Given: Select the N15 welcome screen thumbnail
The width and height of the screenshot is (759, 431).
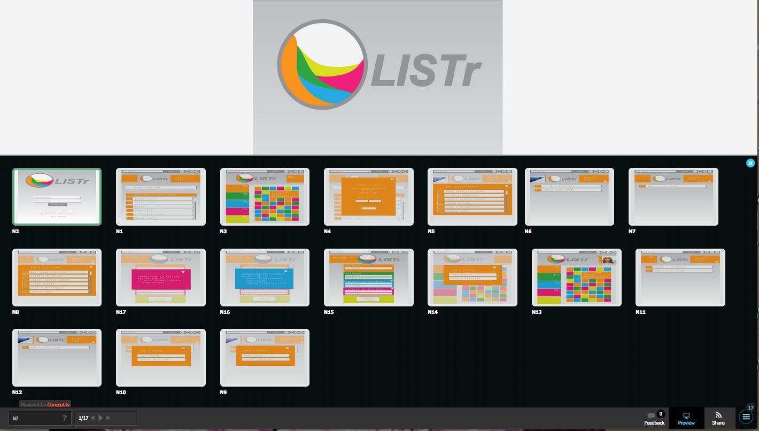Looking at the screenshot, I should (368, 278).
